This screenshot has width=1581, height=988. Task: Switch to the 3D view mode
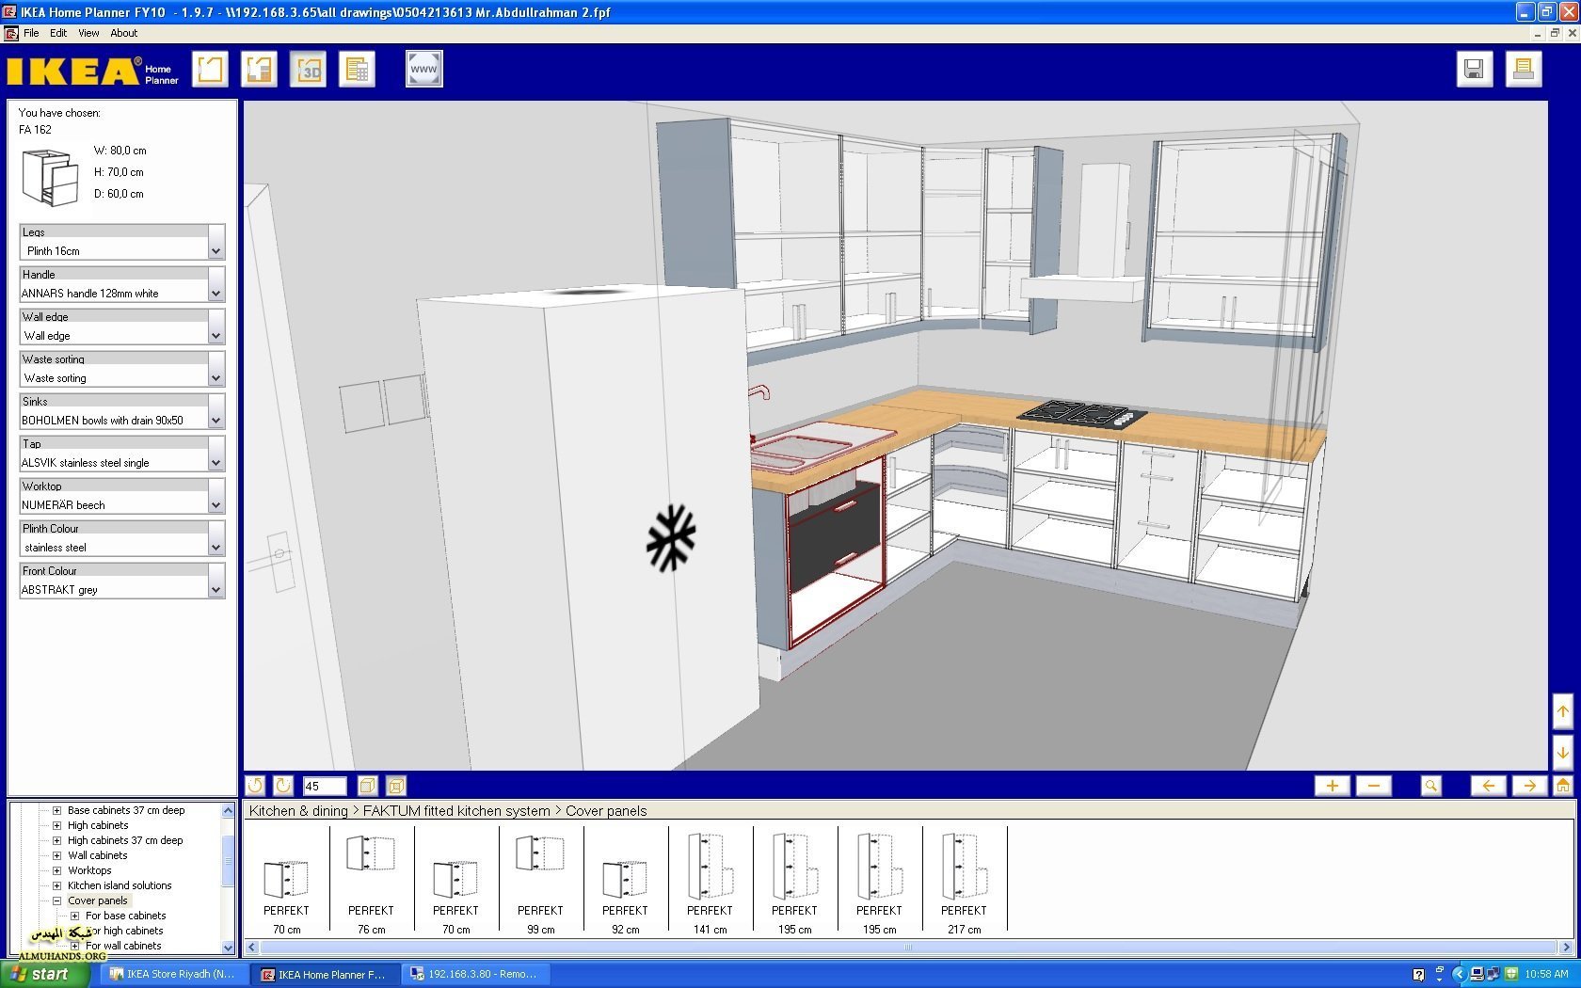[x=308, y=70]
